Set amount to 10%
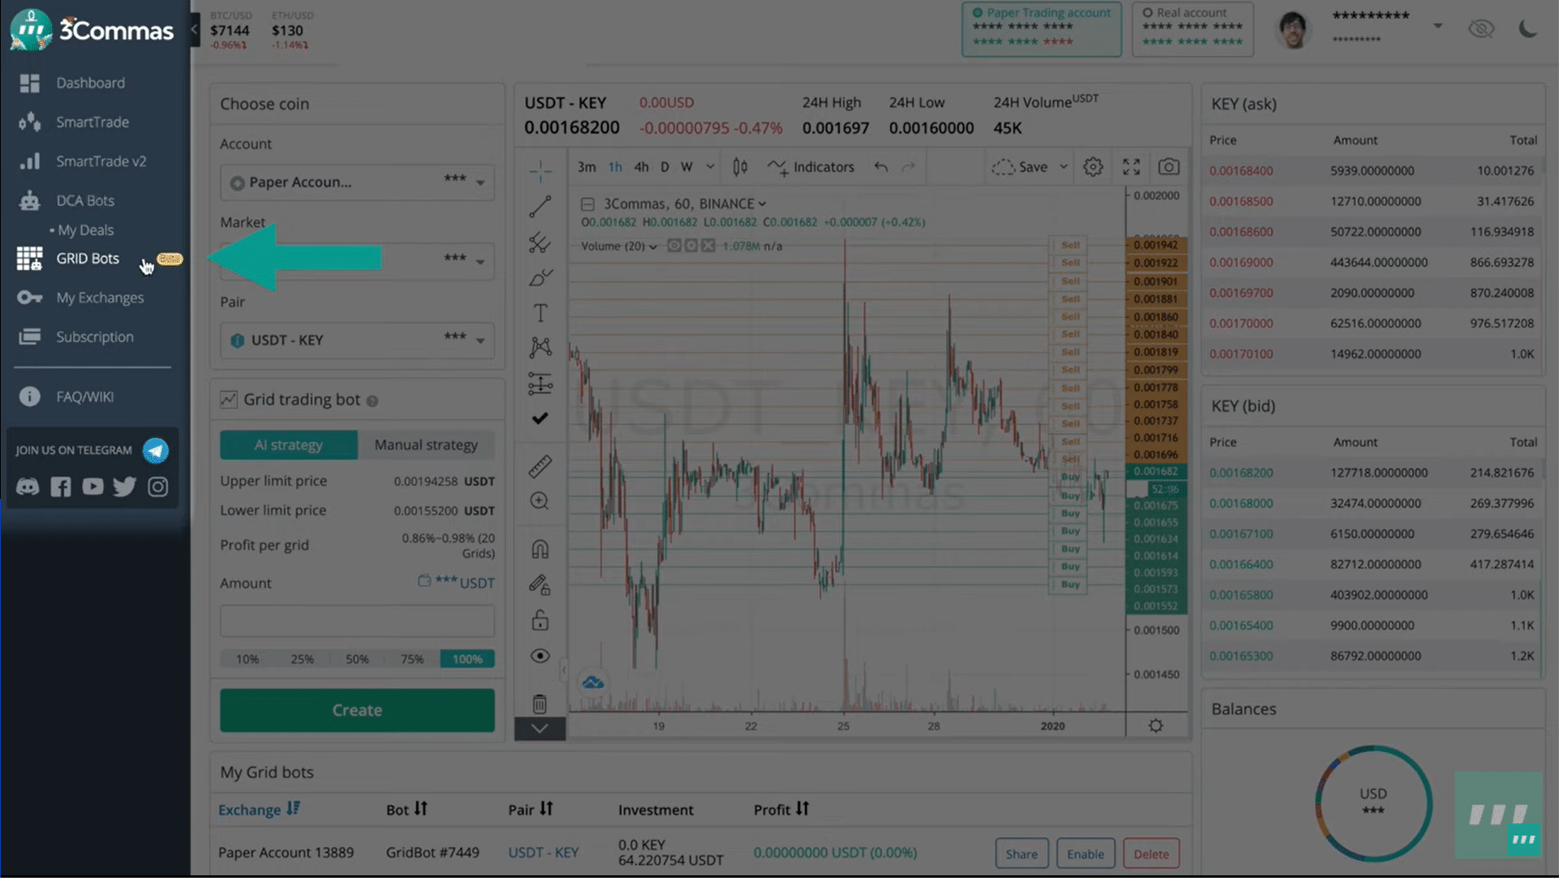The width and height of the screenshot is (1563, 881). (x=248, y=660)
